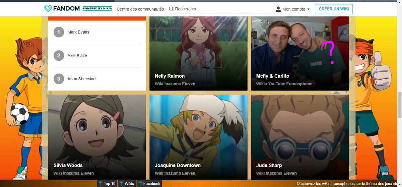Viewport: 402px width, 187px height.
Task: Open the Mon compte dropdown
Action: (293, 9)
